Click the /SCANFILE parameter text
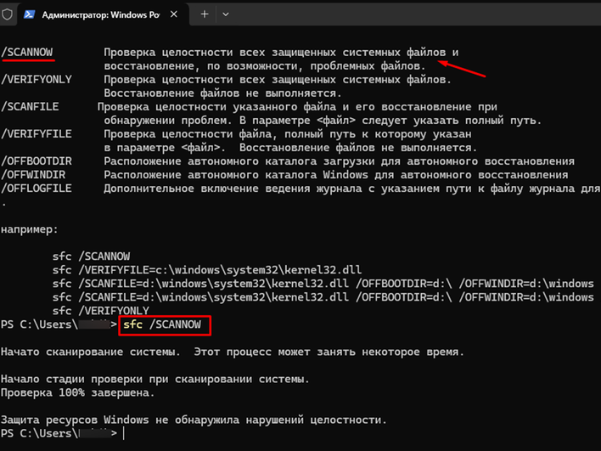The height and width of the screenshot is (451, 601). (30, 107)
